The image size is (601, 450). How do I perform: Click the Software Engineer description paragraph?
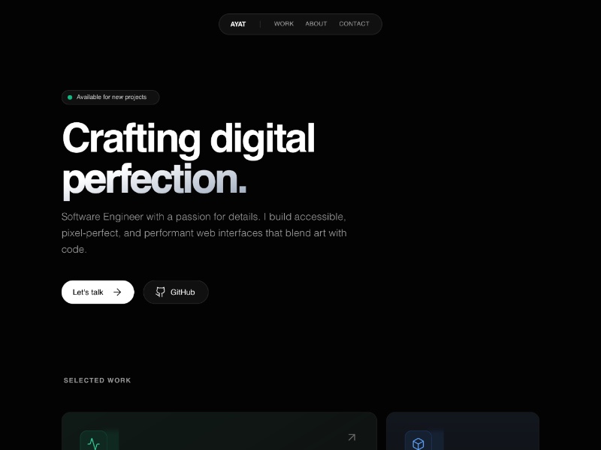click(204, 232)
